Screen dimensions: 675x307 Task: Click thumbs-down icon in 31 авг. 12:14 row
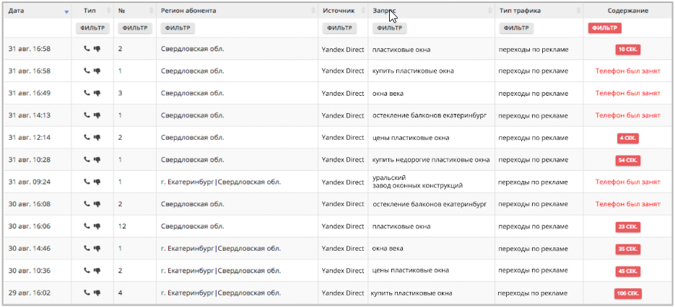click(x=97, y=138)
